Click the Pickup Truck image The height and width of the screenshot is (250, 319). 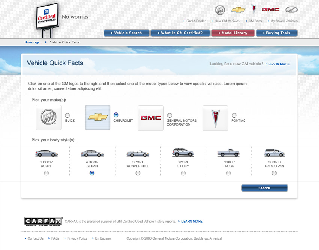click(x=229, y=153)
